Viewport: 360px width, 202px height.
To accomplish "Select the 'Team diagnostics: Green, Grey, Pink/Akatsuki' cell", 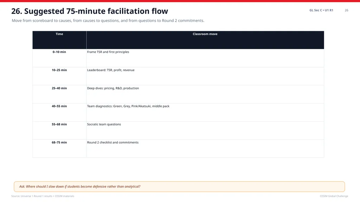I will tap(205, 113).
